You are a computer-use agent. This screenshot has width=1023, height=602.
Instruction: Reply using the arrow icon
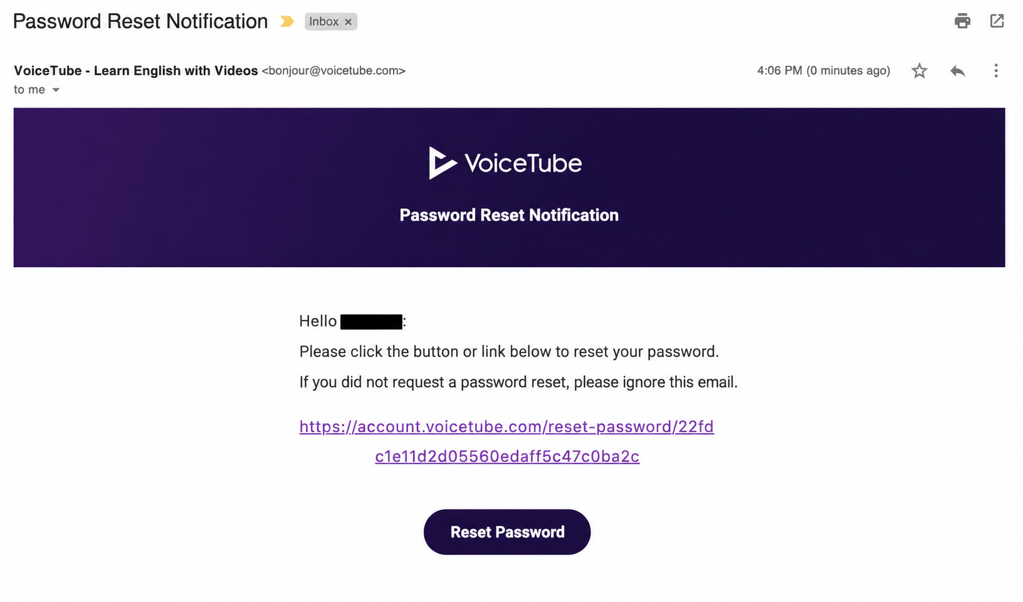[x=957, y=71]
